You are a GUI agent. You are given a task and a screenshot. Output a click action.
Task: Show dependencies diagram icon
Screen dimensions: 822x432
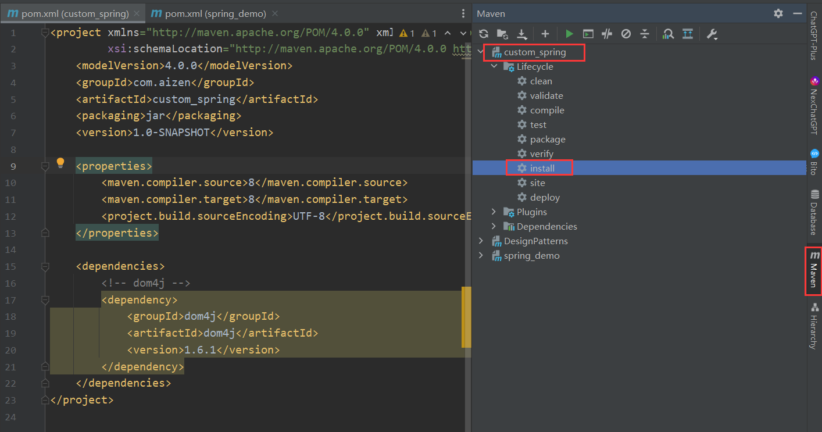point(688,34)
